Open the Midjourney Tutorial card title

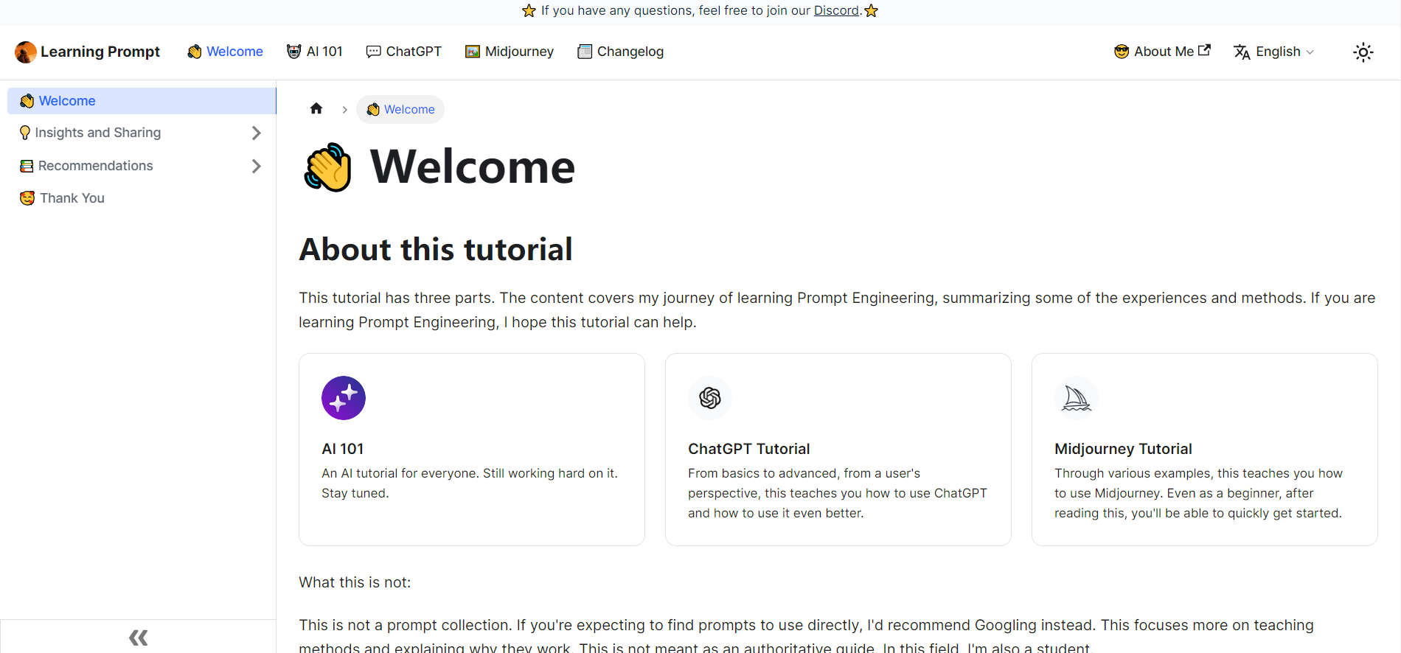(x=1122, y=449)
